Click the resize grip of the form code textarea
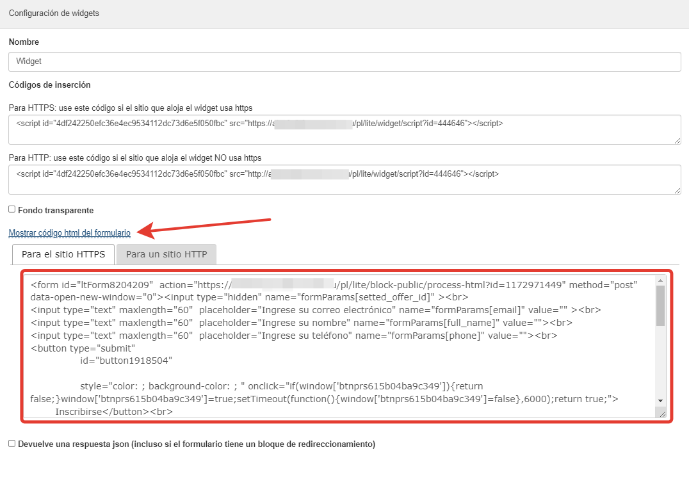The width and height of the screenshot is (689, 479). (662, 414)
